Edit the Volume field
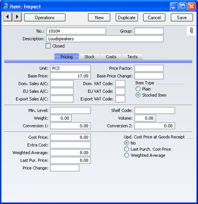198x204 pixels. point(145,118)
